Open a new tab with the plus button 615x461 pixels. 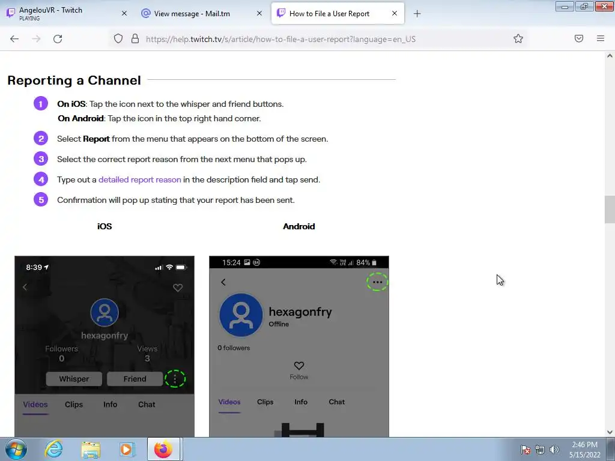[x=417, y=14]
